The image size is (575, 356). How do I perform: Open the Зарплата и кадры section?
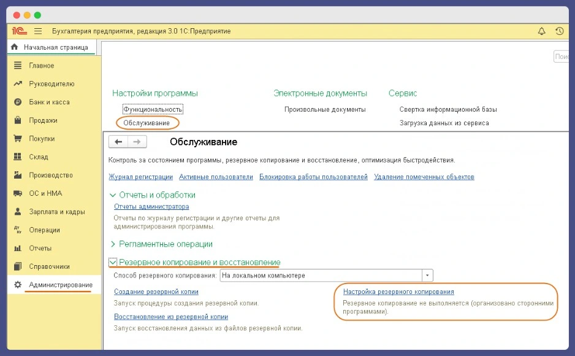[57, 212]
